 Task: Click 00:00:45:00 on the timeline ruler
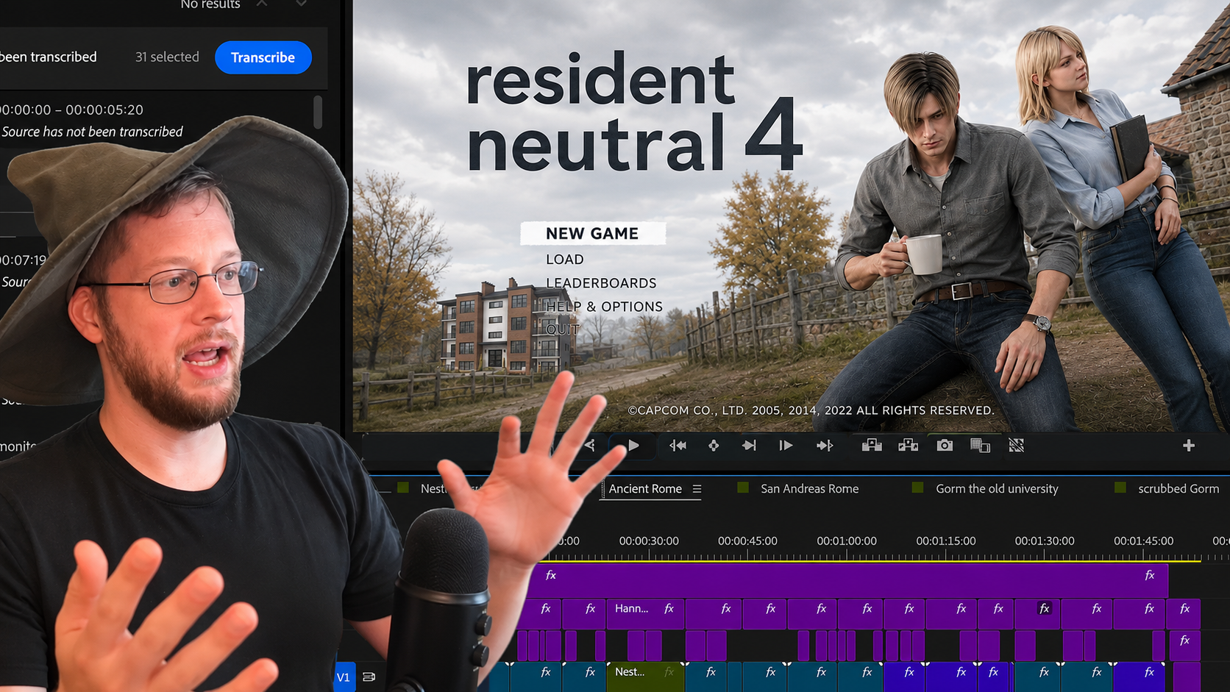tap(747, 541)
